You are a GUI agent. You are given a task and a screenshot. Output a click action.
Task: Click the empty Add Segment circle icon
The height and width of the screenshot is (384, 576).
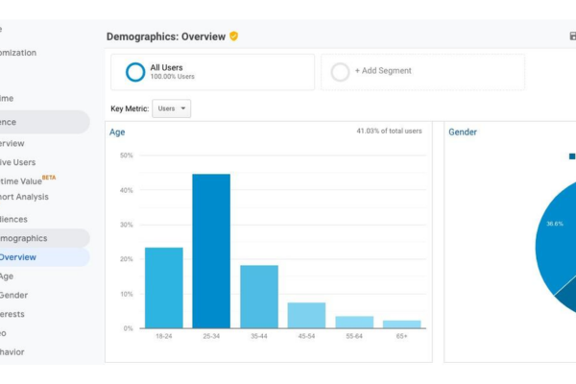[340, 72]
